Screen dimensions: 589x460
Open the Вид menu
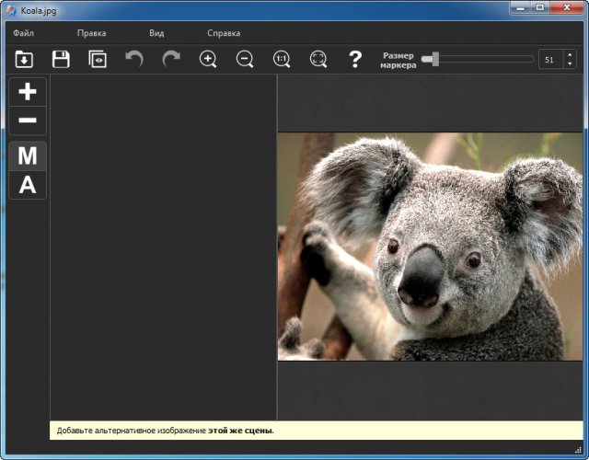click(156, 33)
